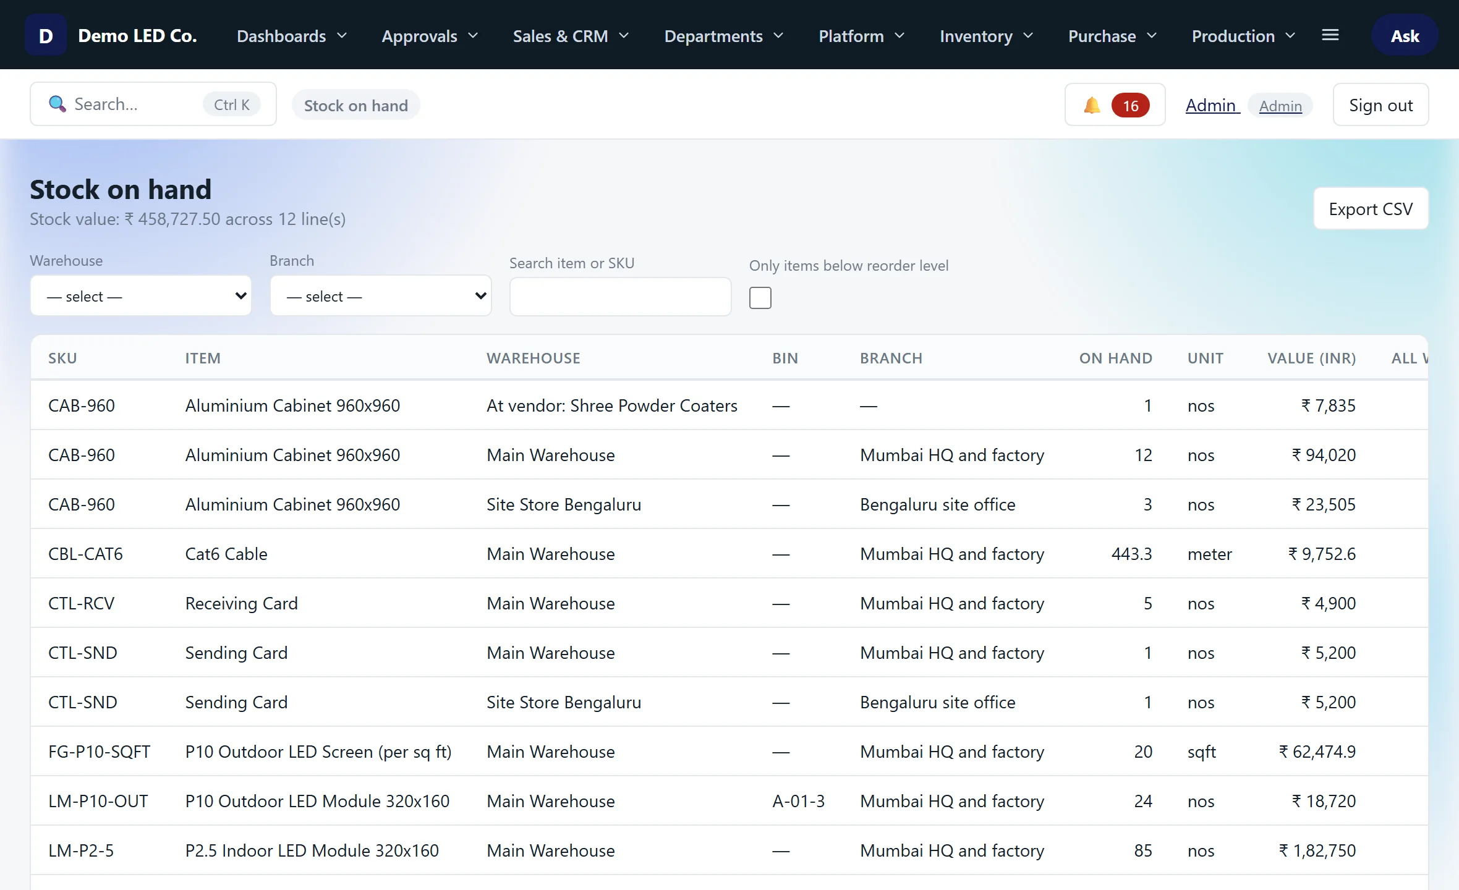Click the ₹ 1,82,750 value cell
This screenshot has width=1459, height=890.
(x=1317, y=850)
